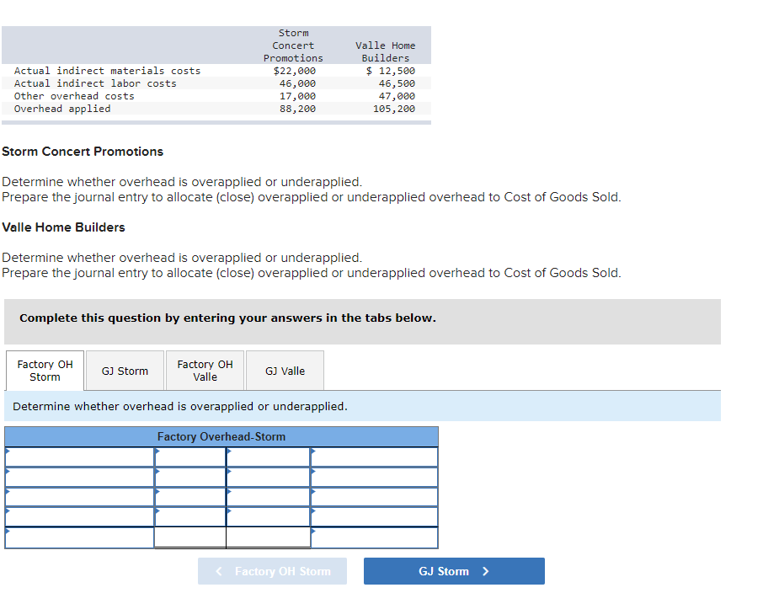The height and width of the screenshot is (609, 763).
Task: Click first row credit amount field
Action: (x=268, y=457)
